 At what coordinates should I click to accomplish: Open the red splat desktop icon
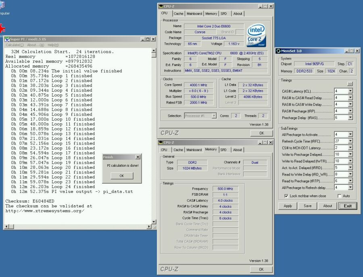(2, 29)
